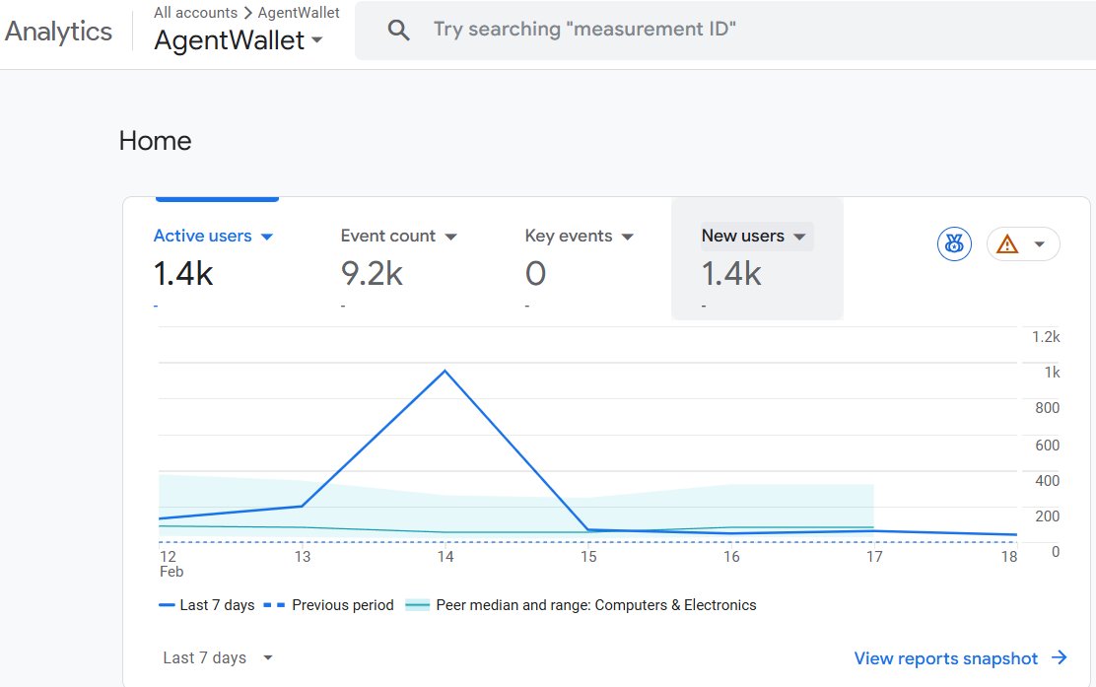
Task: Click the 13 x-axis date label
Action: click(302, 557)
